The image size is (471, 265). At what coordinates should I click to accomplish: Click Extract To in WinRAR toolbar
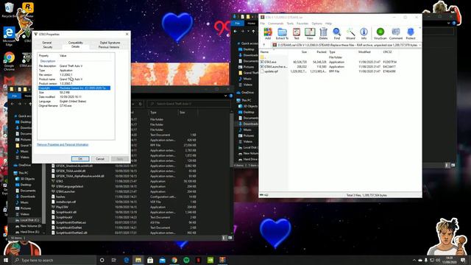tap(282, 34)
